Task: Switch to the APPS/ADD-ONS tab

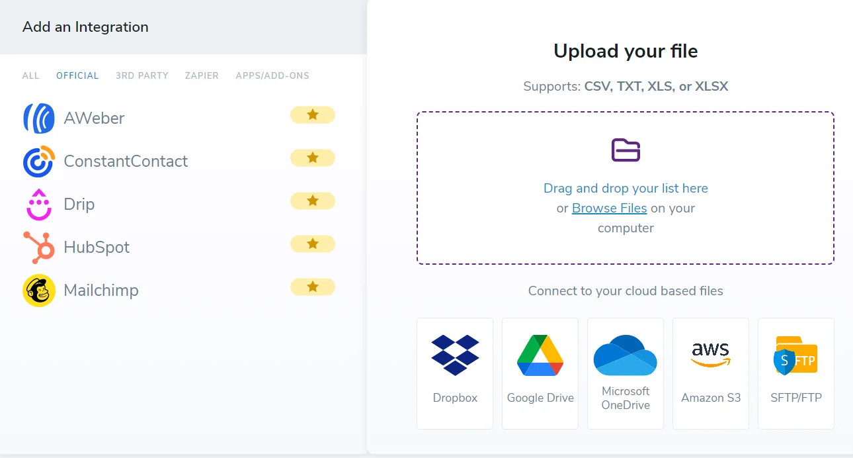Action: pyautogui.click(x=272, y=75)
